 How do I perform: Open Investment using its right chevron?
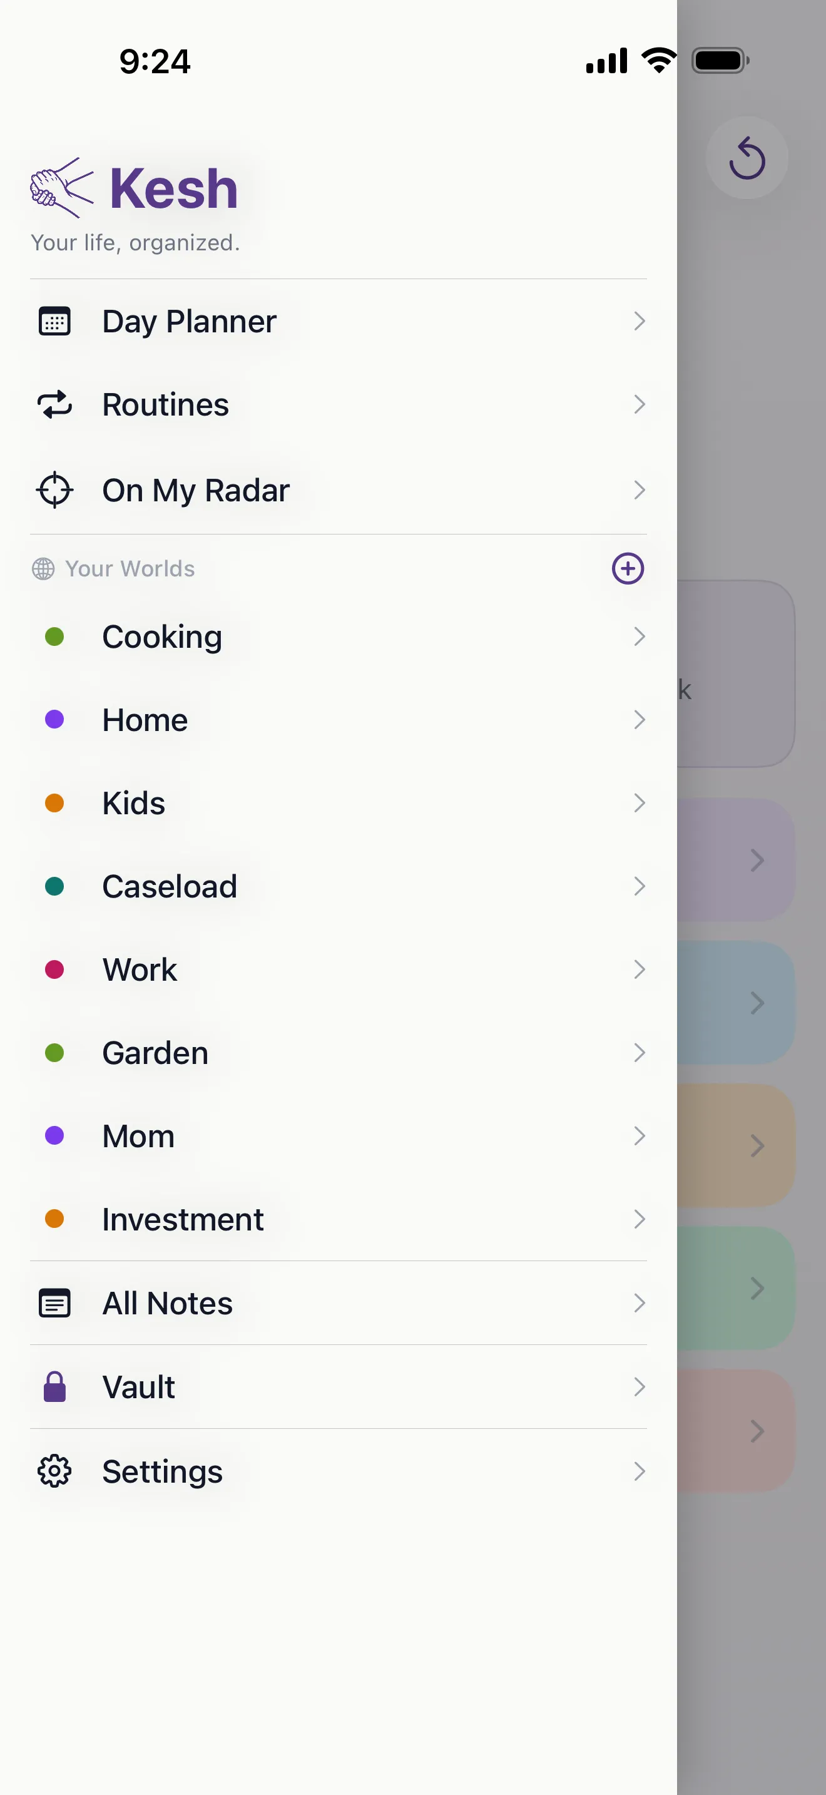[639, 1219]
